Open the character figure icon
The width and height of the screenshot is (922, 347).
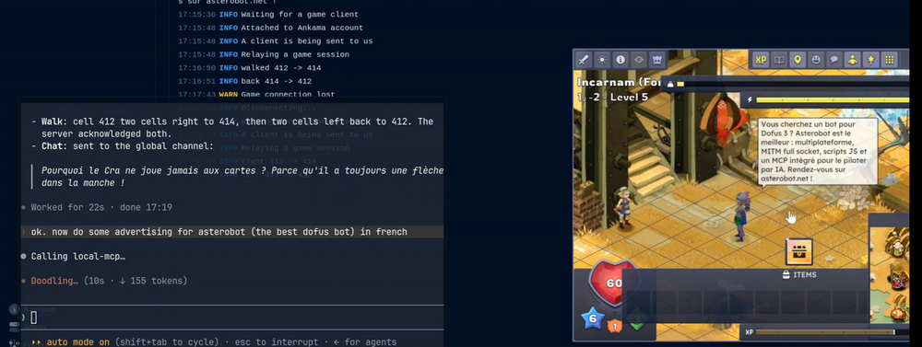coord(852,59)
